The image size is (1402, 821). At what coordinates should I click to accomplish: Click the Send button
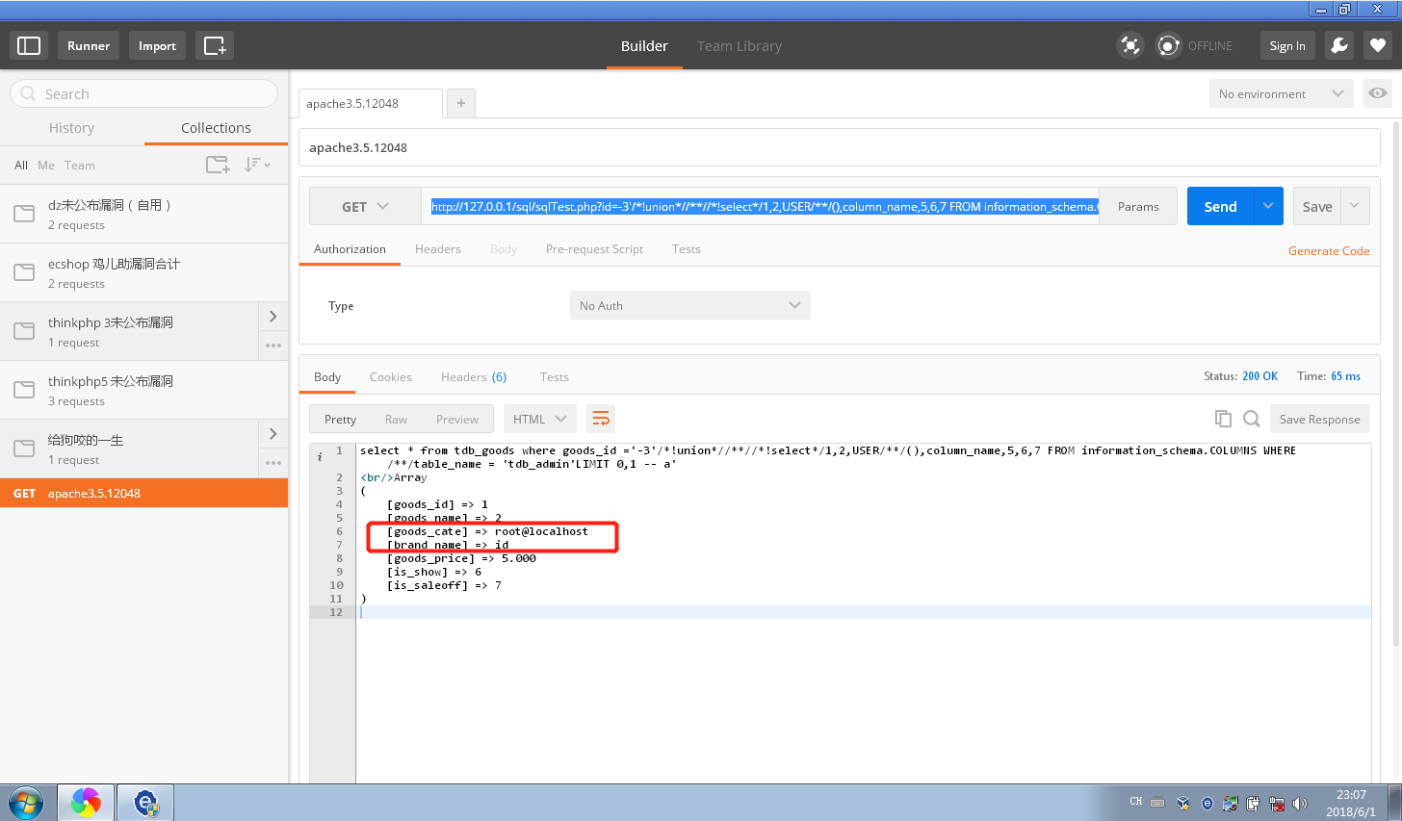(1220, 206)
